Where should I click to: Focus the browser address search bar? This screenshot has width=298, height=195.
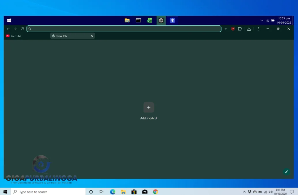coord(124,29)
